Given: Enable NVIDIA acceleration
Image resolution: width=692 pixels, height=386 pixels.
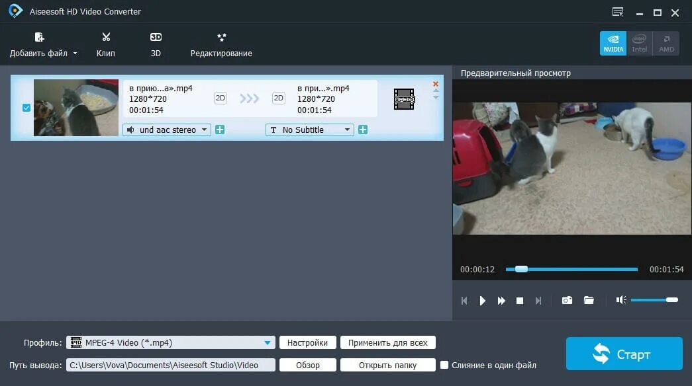Looking at the screenshot, I should point(613,43).
